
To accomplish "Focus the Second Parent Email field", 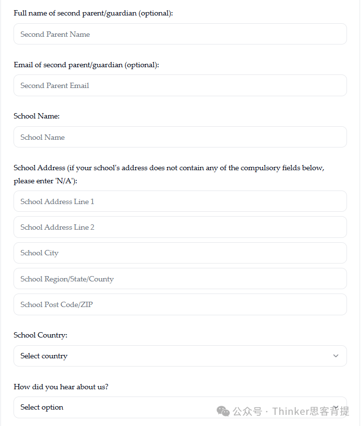I will (x=180, y=86).
